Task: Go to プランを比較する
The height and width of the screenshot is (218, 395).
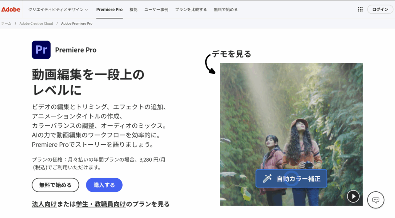Action: coord(191,10)
